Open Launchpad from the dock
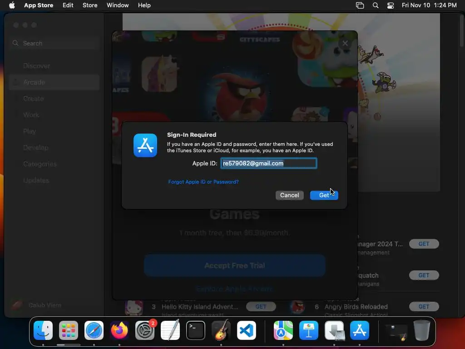This screenshot has width=465, height=349. click(69, 330)
